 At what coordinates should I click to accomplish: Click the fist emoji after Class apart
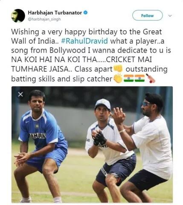(x=118, y=68)
